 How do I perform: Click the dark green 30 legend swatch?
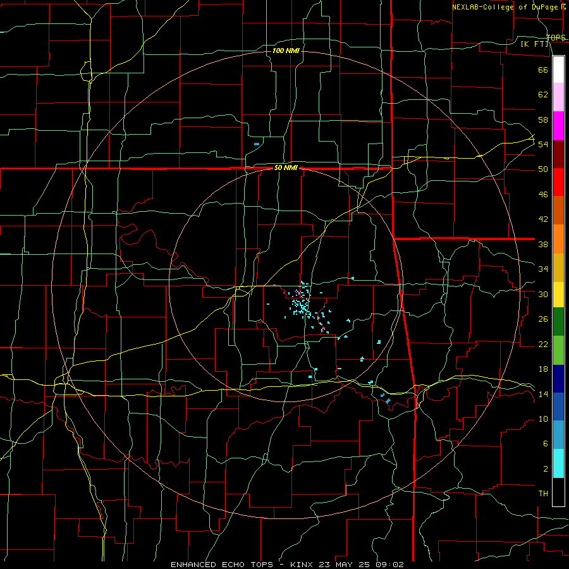(558, 322)
